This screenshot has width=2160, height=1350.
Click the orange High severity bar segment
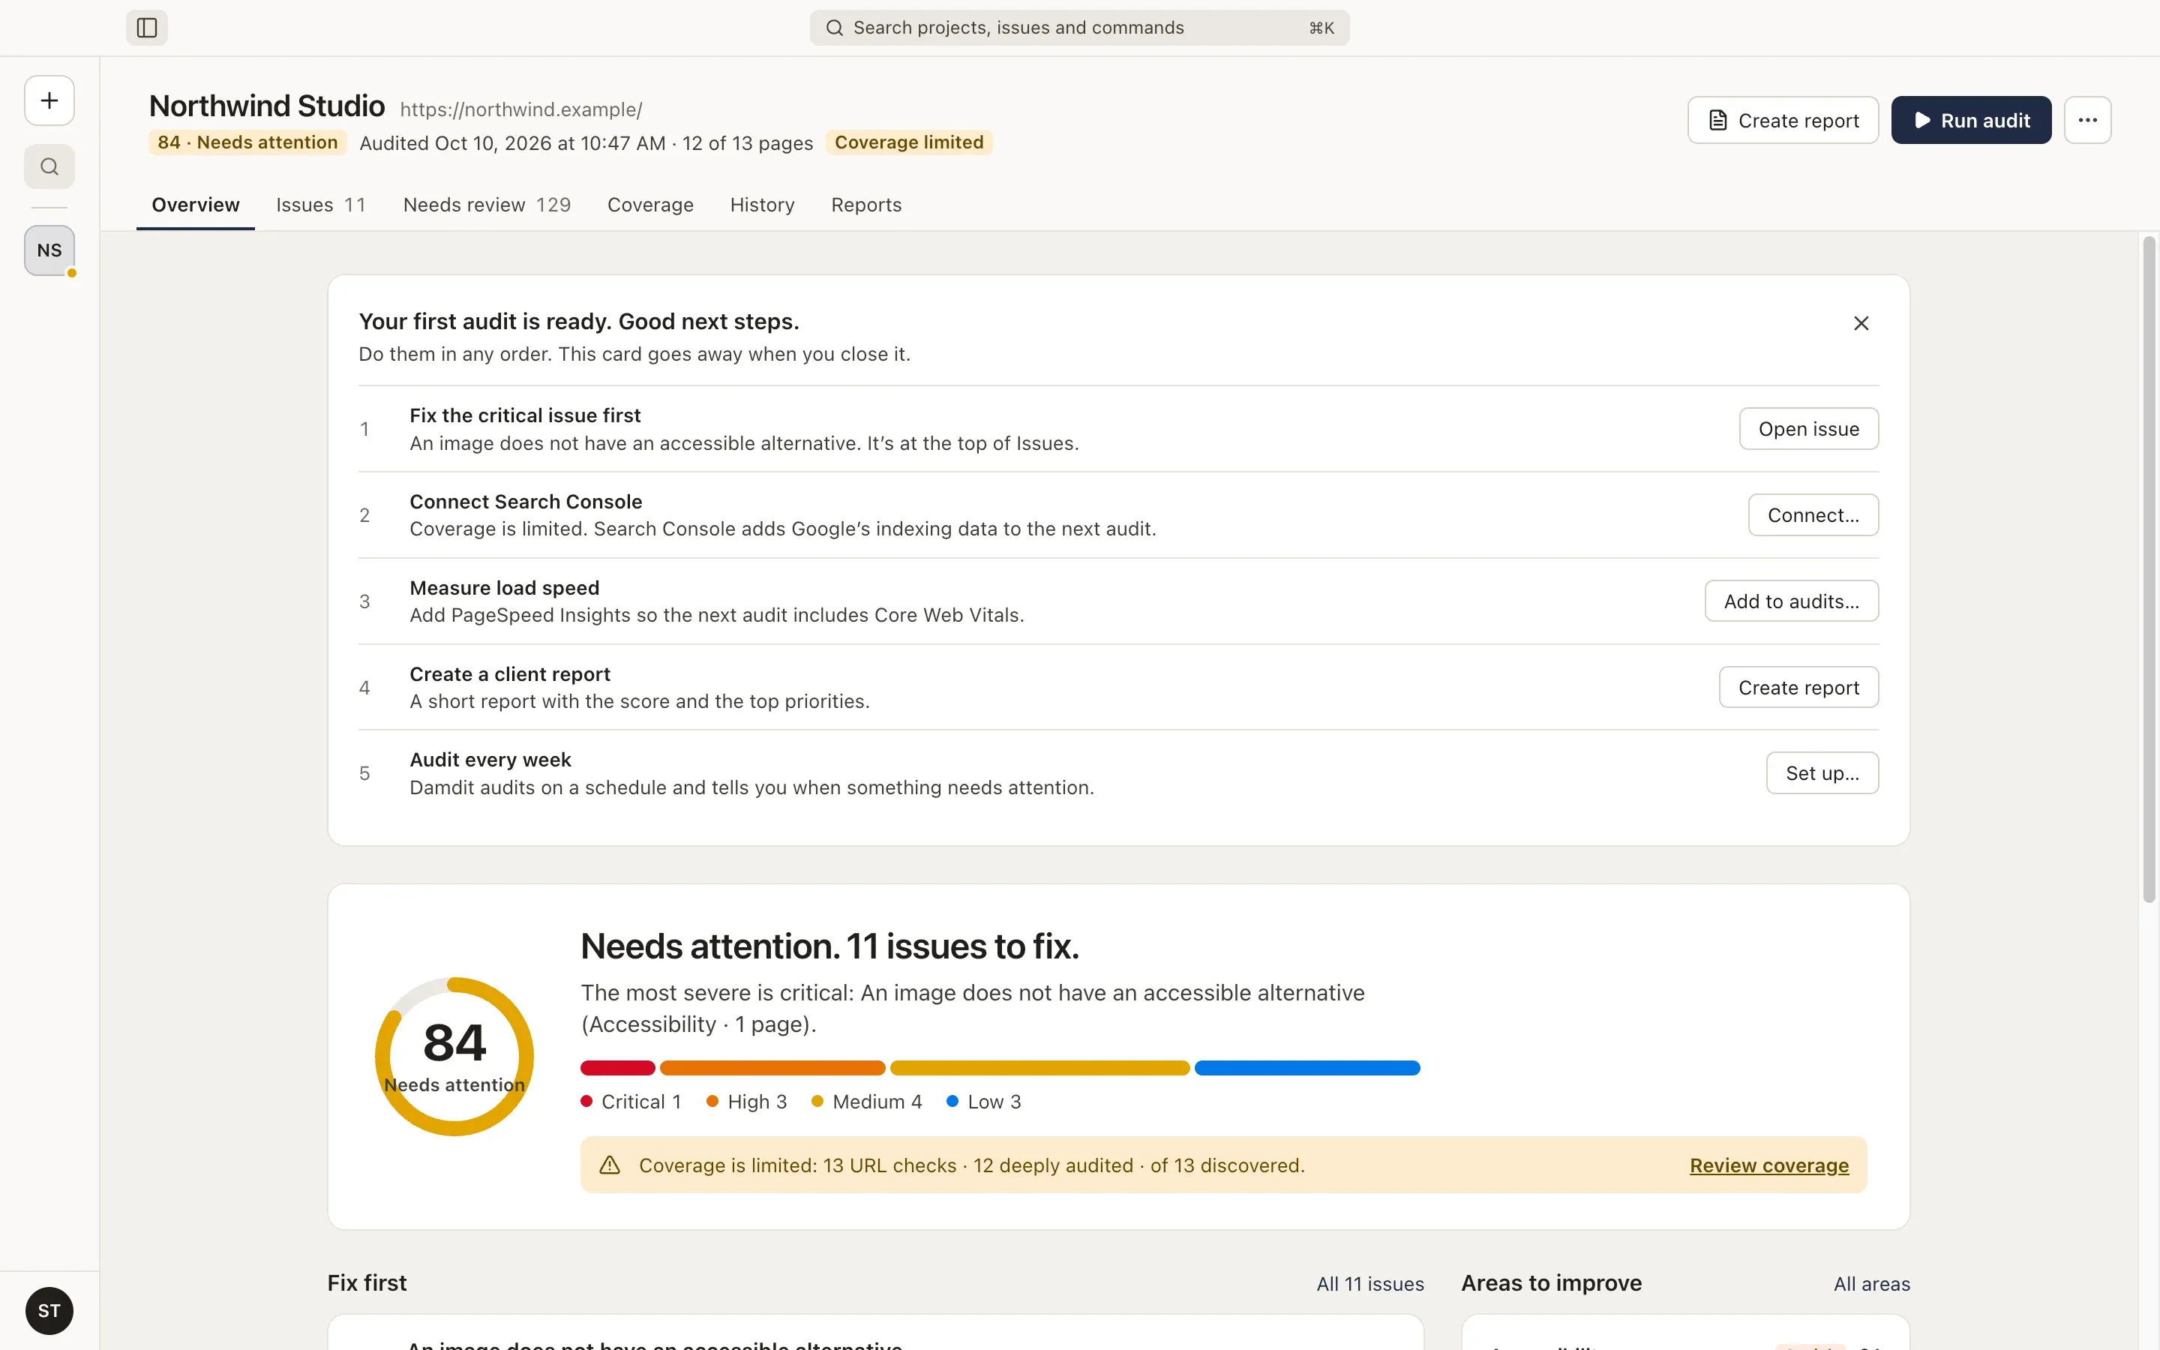(772, 1068)
